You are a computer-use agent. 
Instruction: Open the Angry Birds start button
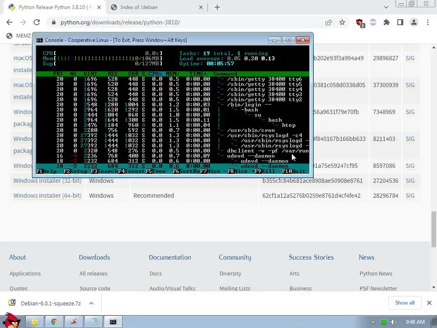tap(12, 321)
